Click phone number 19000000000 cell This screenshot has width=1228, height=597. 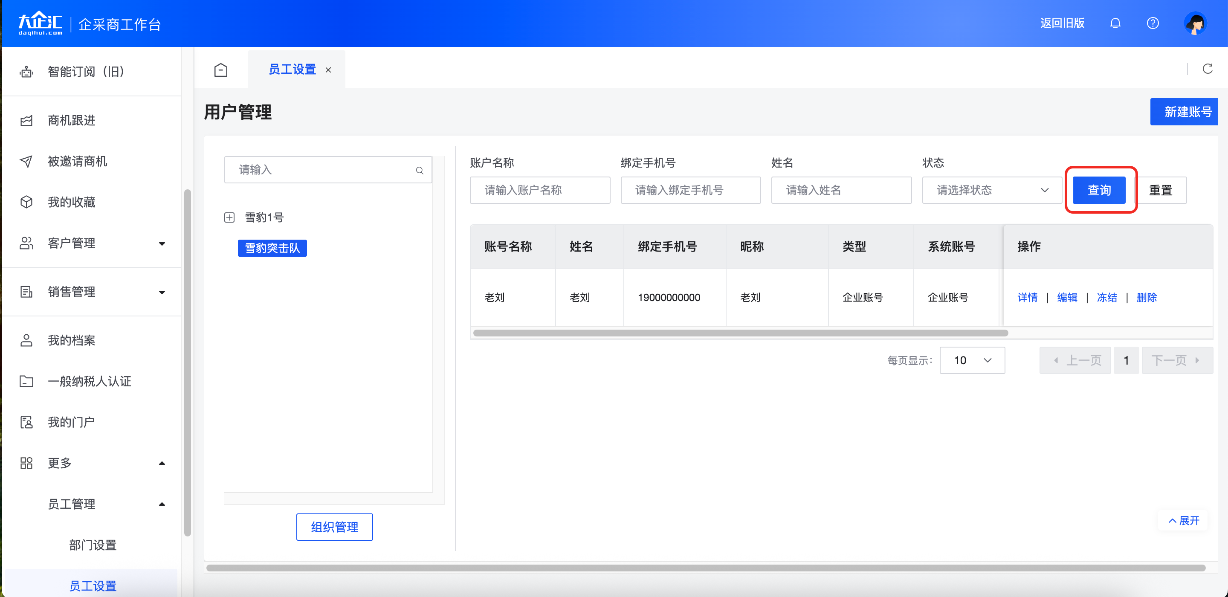(x=669, y=298)
